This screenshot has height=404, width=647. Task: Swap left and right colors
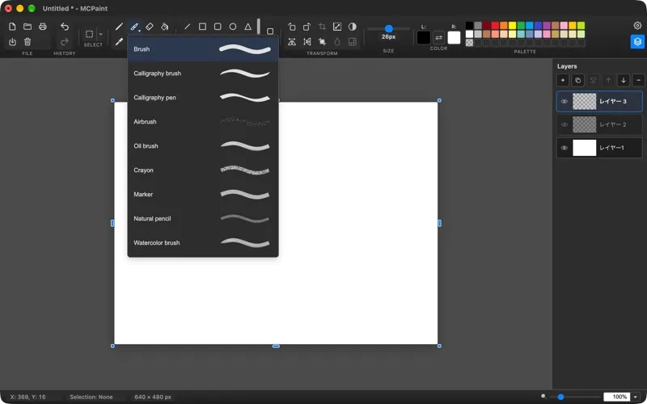tap(439, 37)
